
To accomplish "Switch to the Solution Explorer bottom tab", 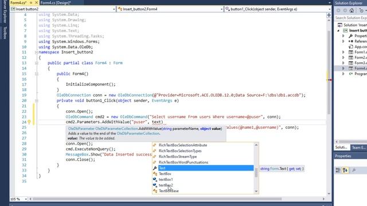I will (341, 148).
